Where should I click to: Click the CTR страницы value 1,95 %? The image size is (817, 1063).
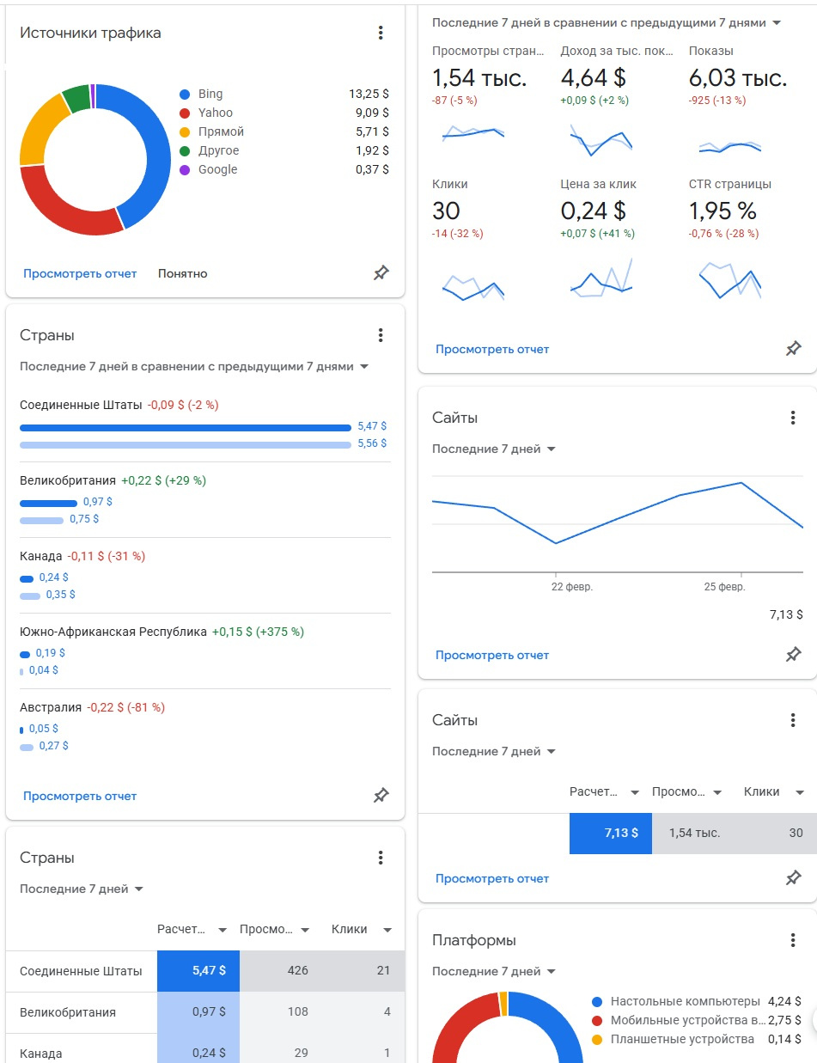click(x=723, y=211)
